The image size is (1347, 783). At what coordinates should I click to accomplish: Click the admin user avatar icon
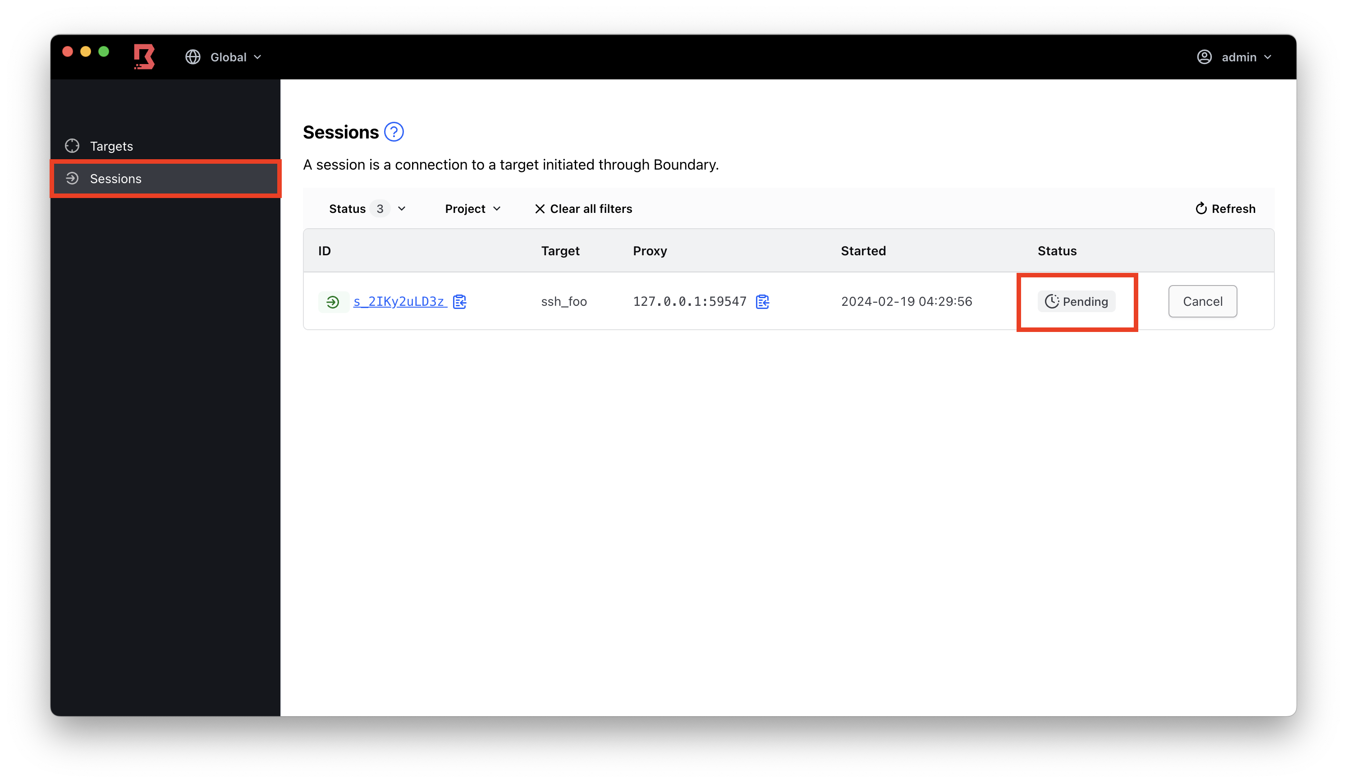[x=1204, y=57]
